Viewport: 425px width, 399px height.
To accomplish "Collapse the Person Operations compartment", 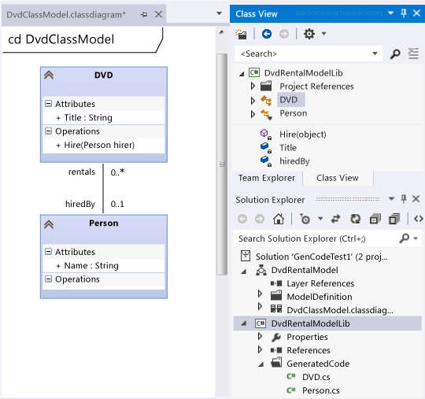I will pyautogui.click(x=48, y=279).
